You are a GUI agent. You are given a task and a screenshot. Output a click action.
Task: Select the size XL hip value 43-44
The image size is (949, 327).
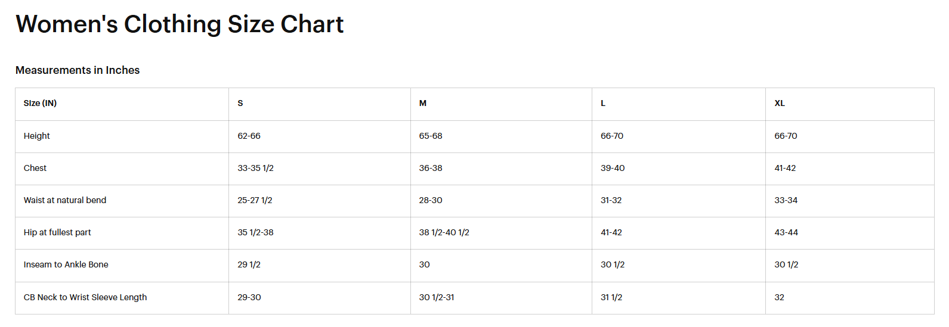(x=786, y=232)
